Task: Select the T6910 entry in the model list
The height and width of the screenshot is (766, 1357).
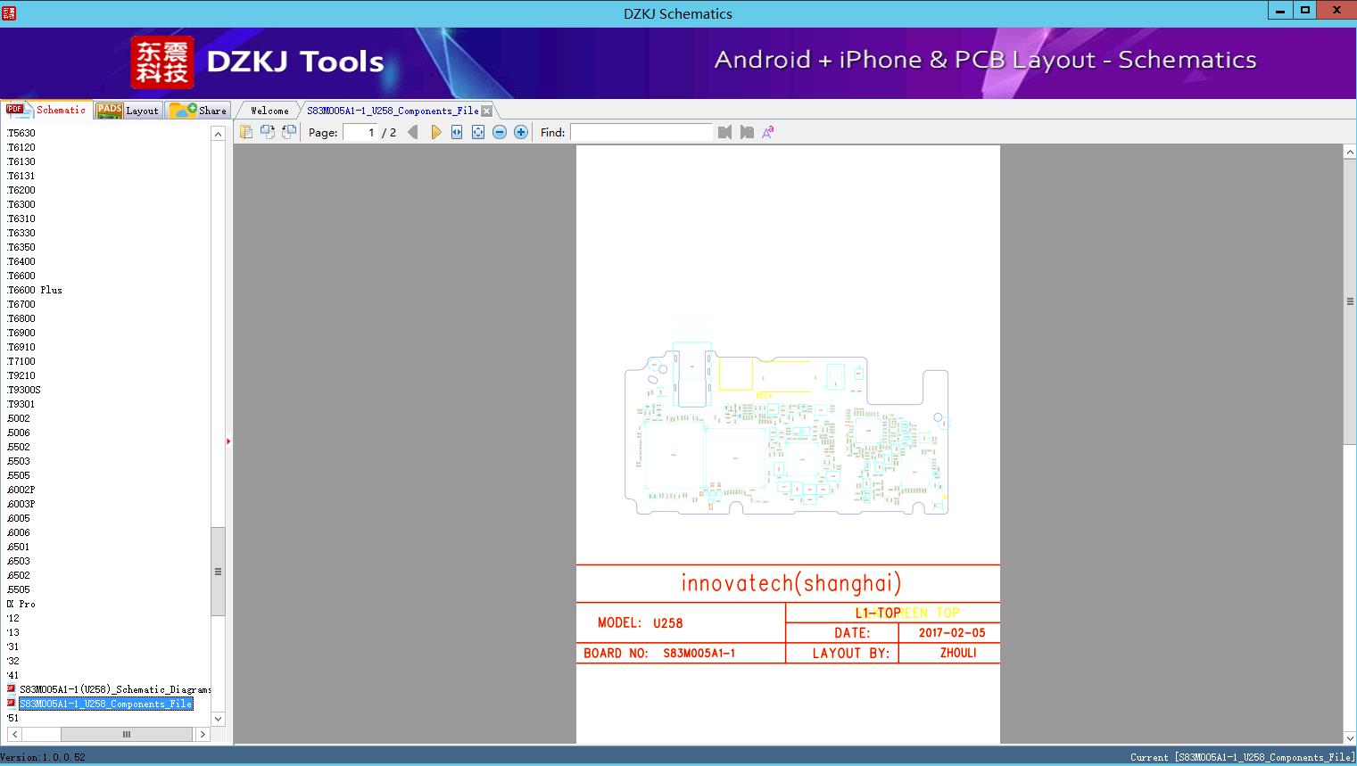Action: 21,347
